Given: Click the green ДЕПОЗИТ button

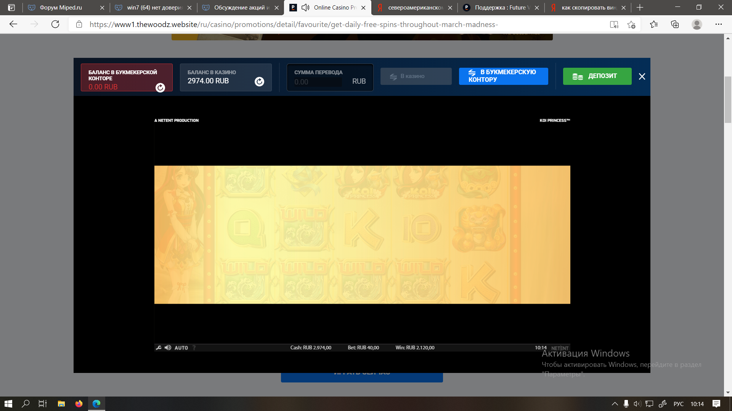Looking at the screenshot, I should pyautogui.click(x=597, y=76).
